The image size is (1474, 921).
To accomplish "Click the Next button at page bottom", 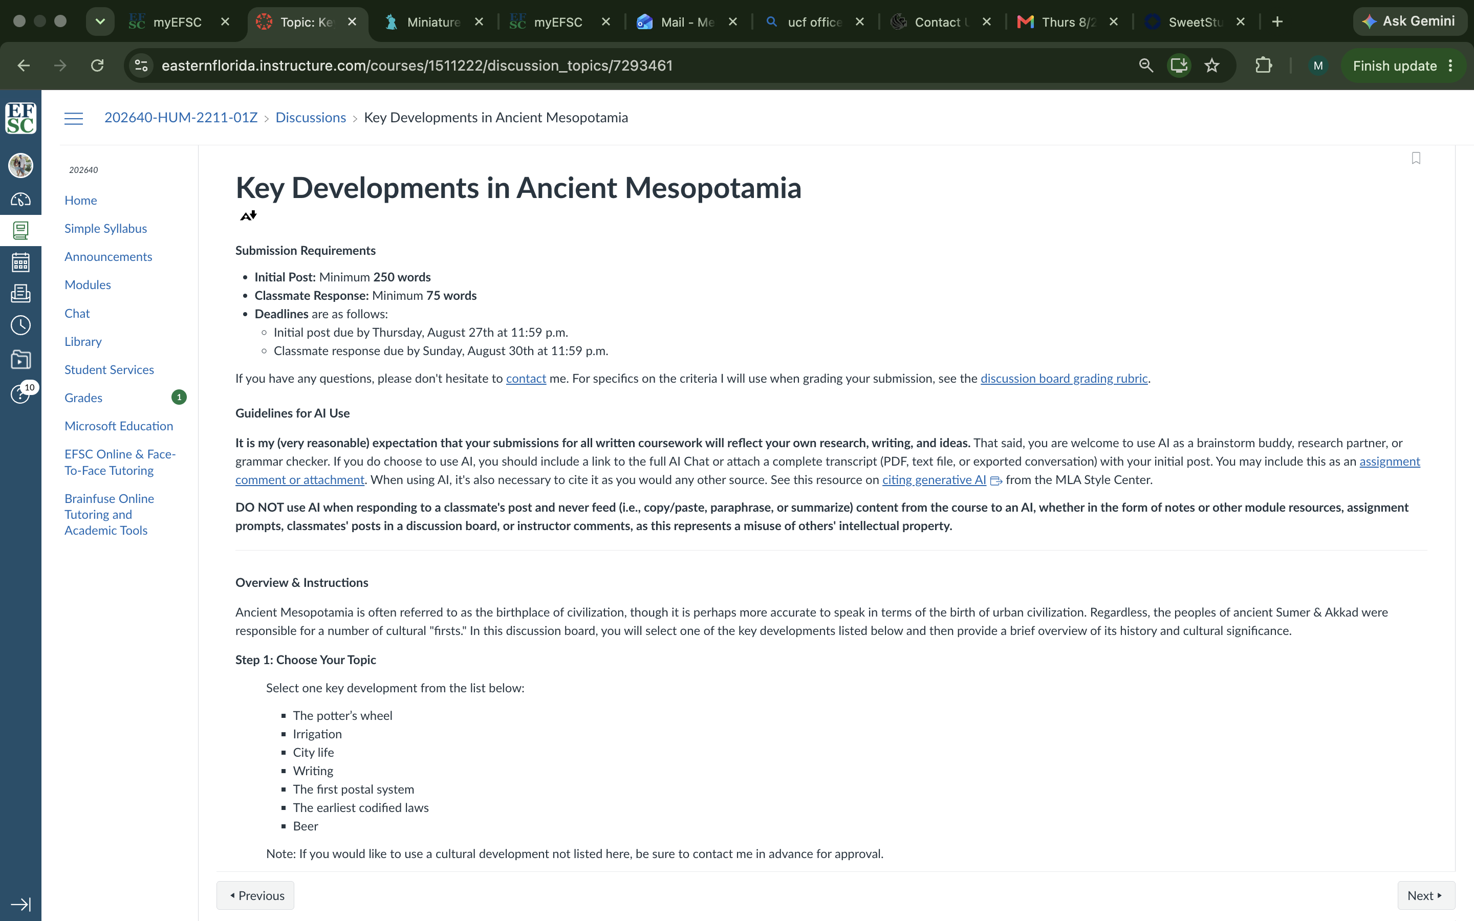I will point(1425,895).
